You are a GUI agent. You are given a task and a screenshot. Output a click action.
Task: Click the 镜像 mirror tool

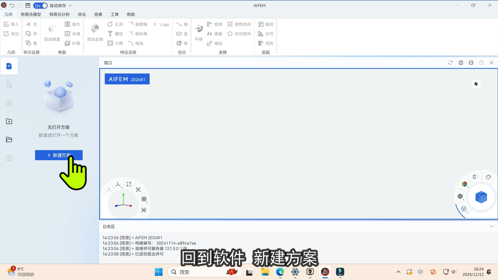[214, 34]
